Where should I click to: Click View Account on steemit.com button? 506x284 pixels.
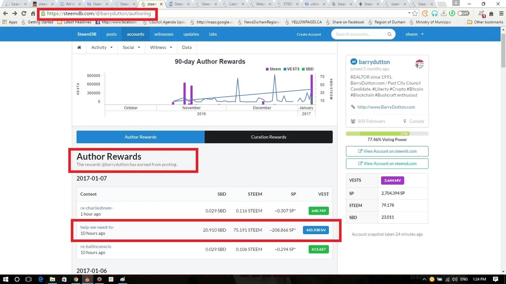point(387,151)
